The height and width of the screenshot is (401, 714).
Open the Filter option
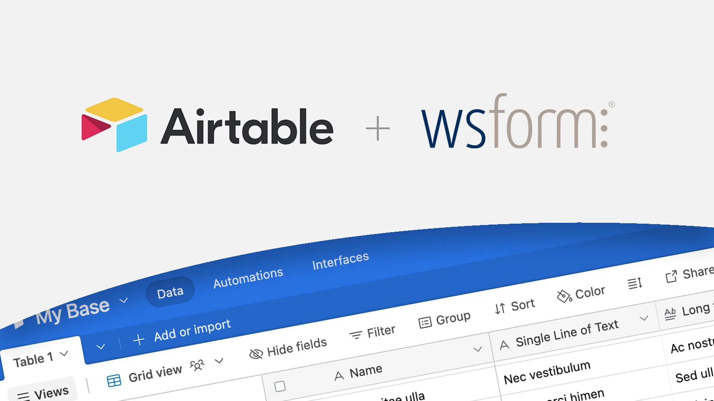pos(381,331)
